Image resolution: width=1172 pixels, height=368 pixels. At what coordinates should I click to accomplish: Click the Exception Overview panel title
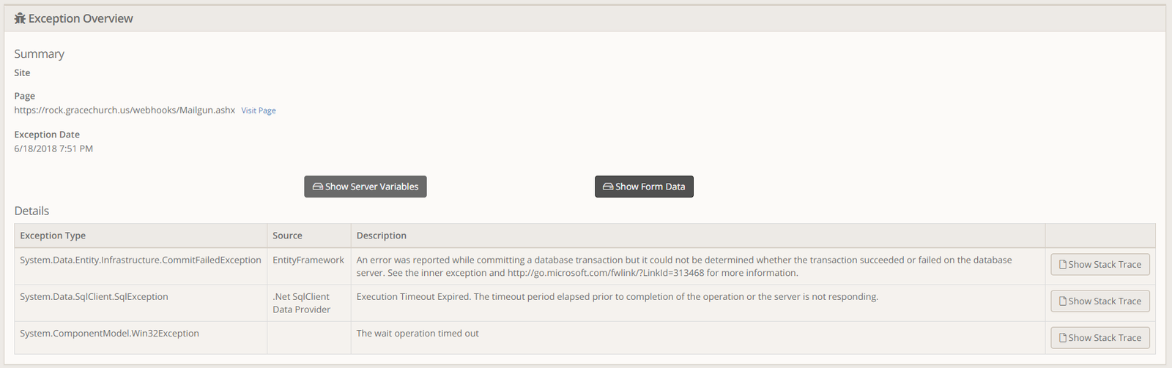pyautogui.click(x=81, y=18)
